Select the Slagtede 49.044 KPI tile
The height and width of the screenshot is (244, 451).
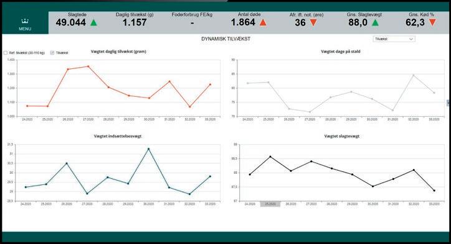(77, 20)
